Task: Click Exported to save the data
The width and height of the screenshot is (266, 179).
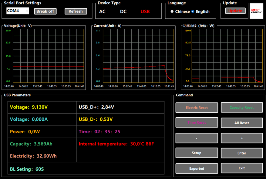Action: pyautogui.click(x=197, y=168)
